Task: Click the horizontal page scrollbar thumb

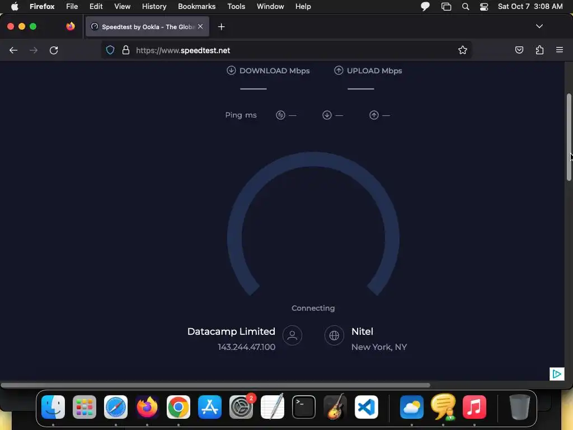Action: 215,385
